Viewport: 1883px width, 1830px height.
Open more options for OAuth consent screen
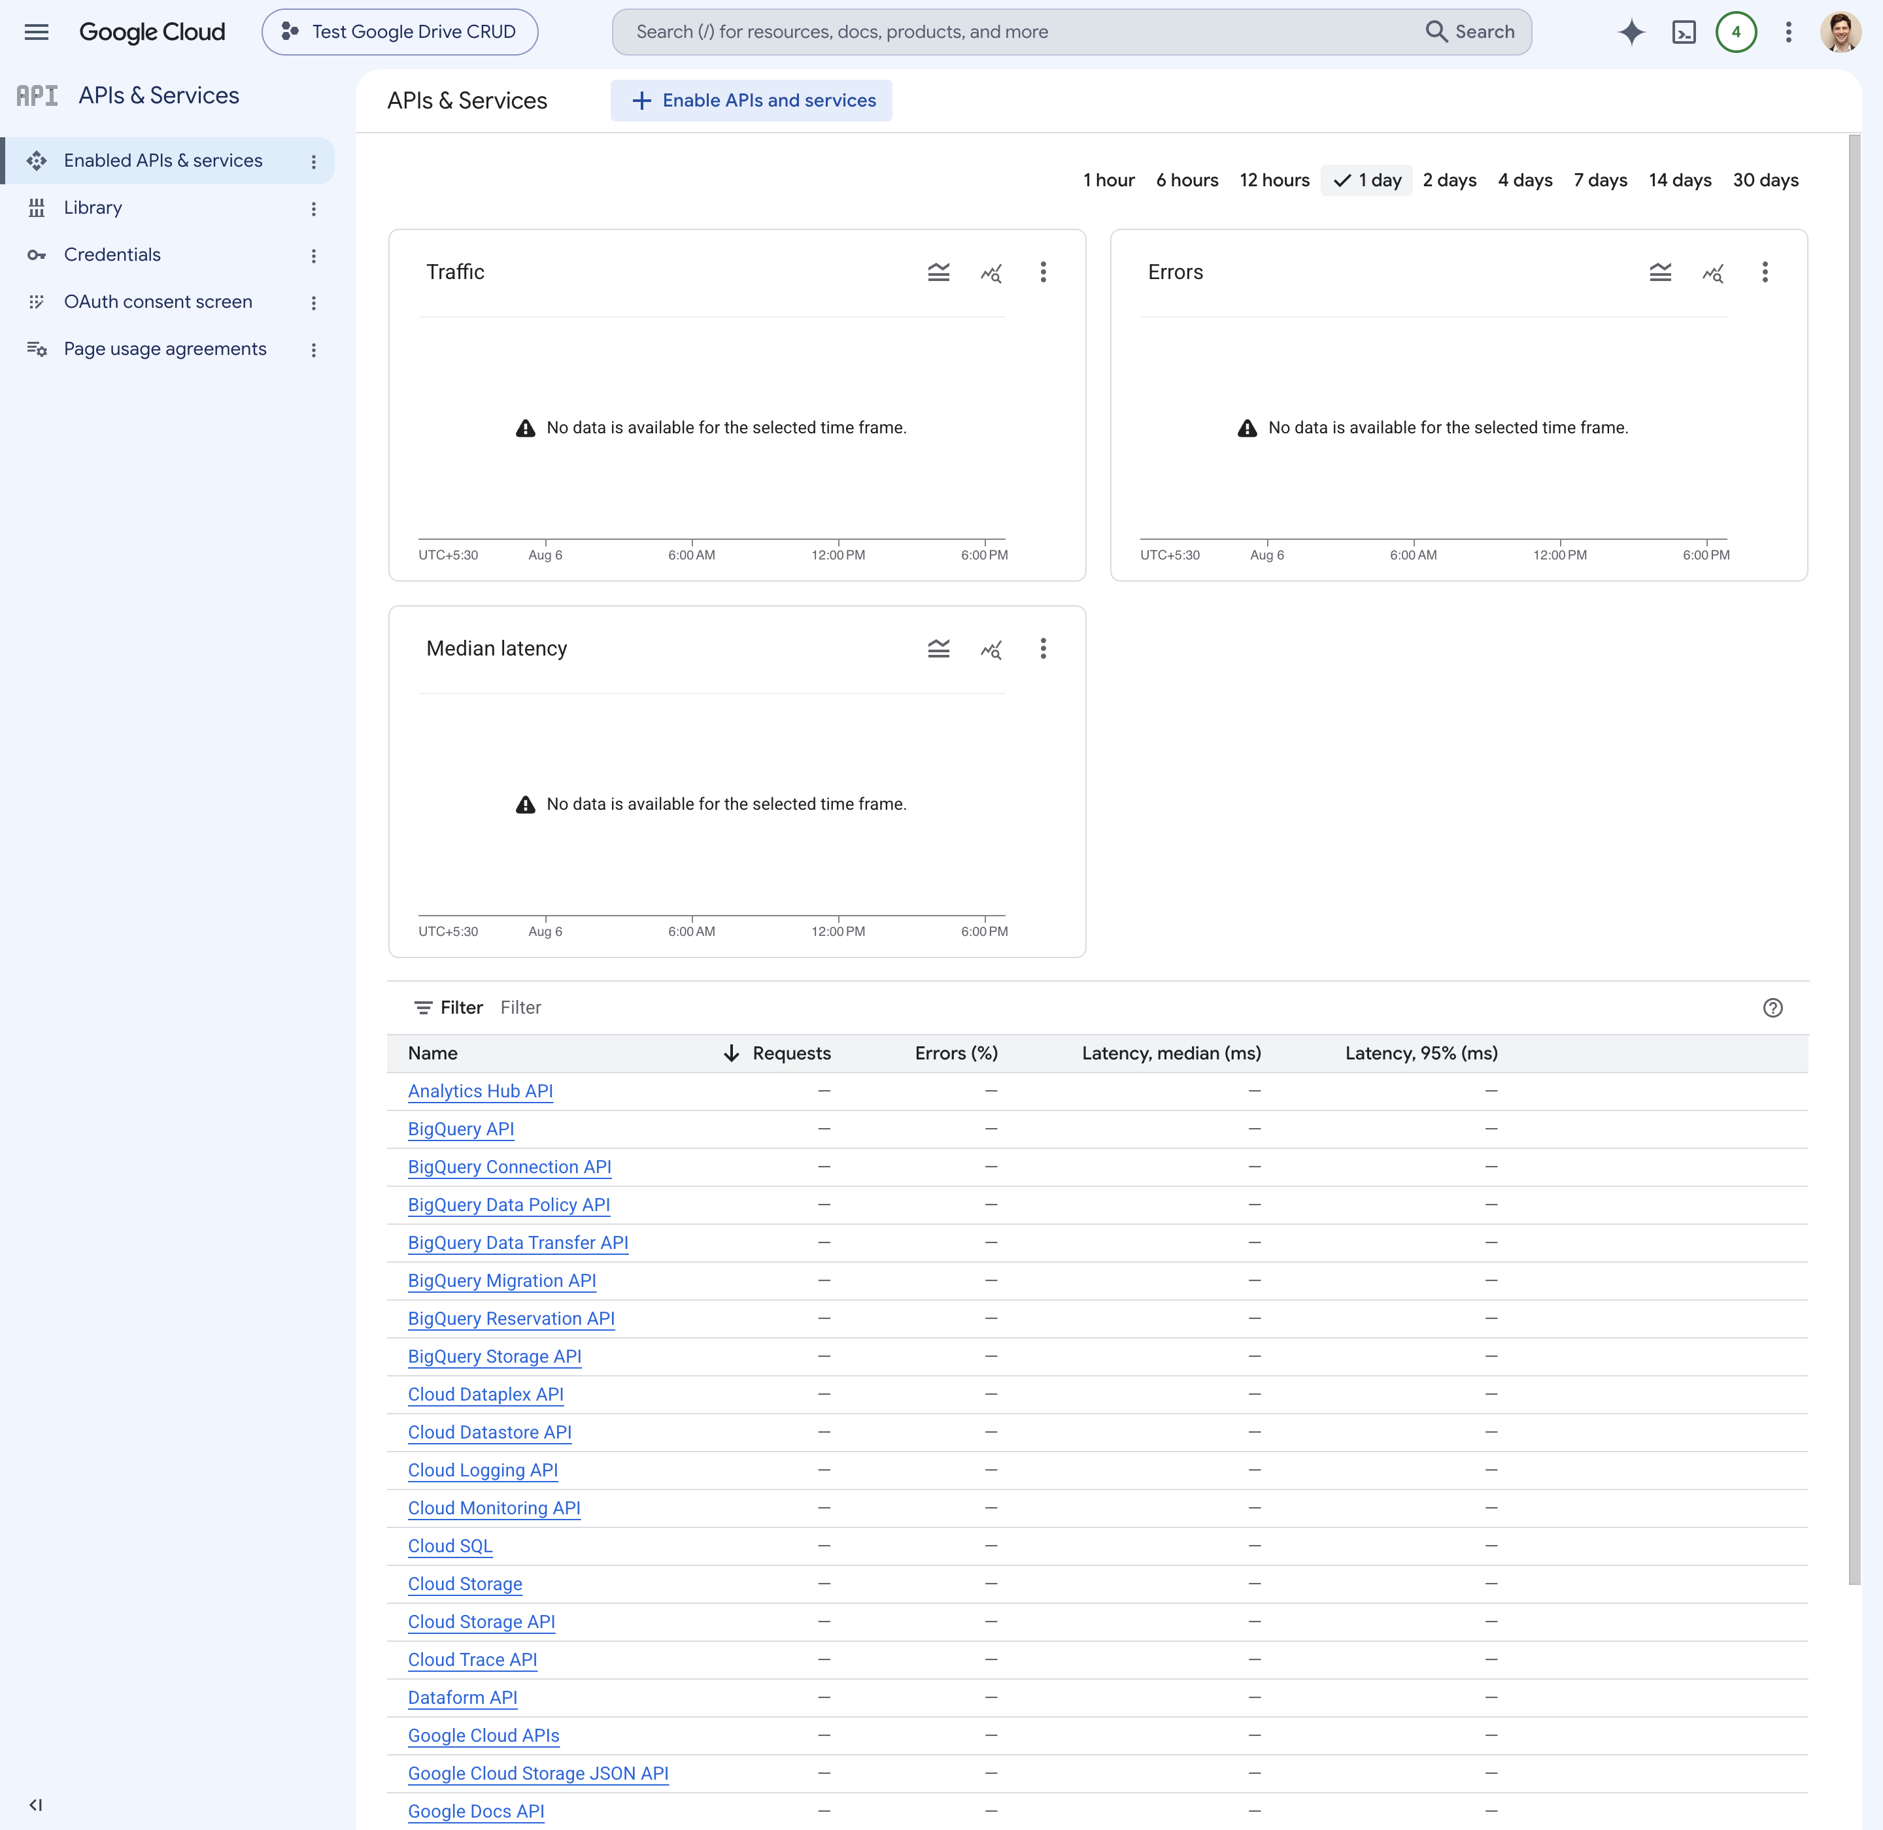(314, 303)
